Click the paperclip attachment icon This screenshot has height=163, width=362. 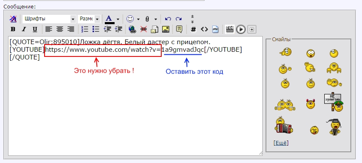[x=147, y=19]
